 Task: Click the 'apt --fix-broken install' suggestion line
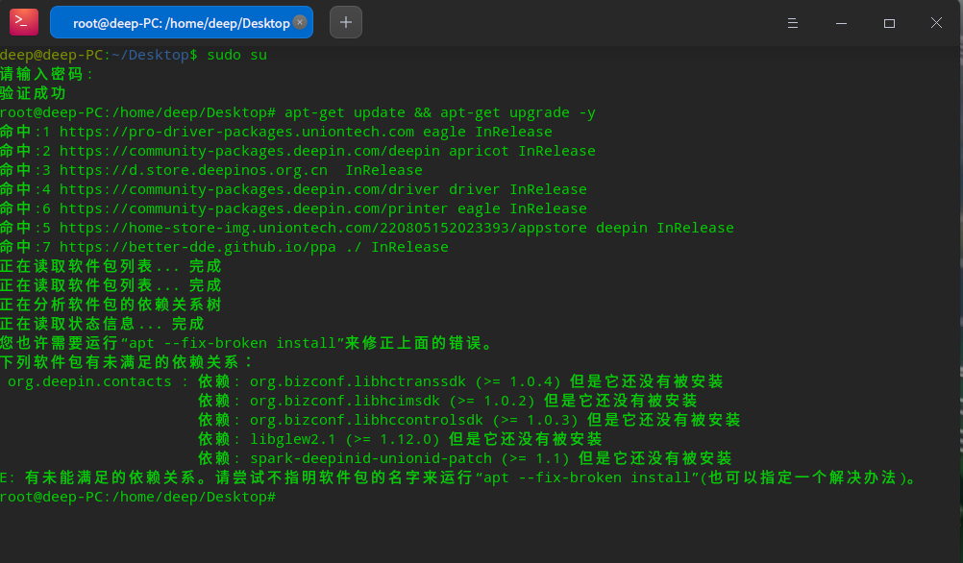[246, 343]
